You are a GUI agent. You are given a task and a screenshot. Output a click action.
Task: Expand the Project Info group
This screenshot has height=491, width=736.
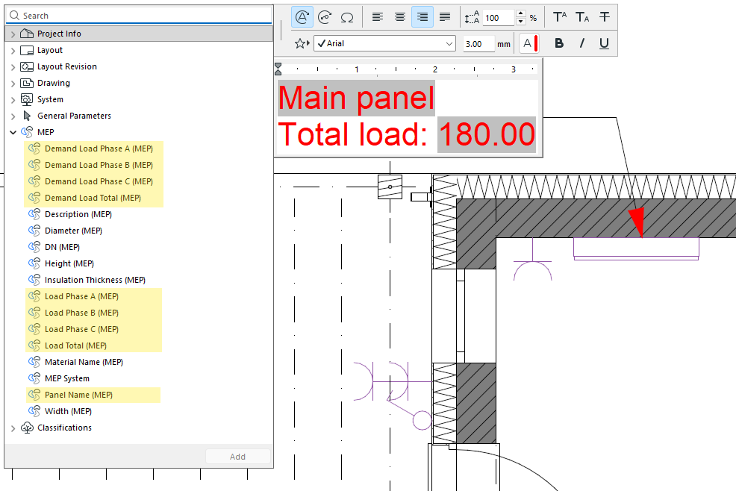tap(13, 34)
